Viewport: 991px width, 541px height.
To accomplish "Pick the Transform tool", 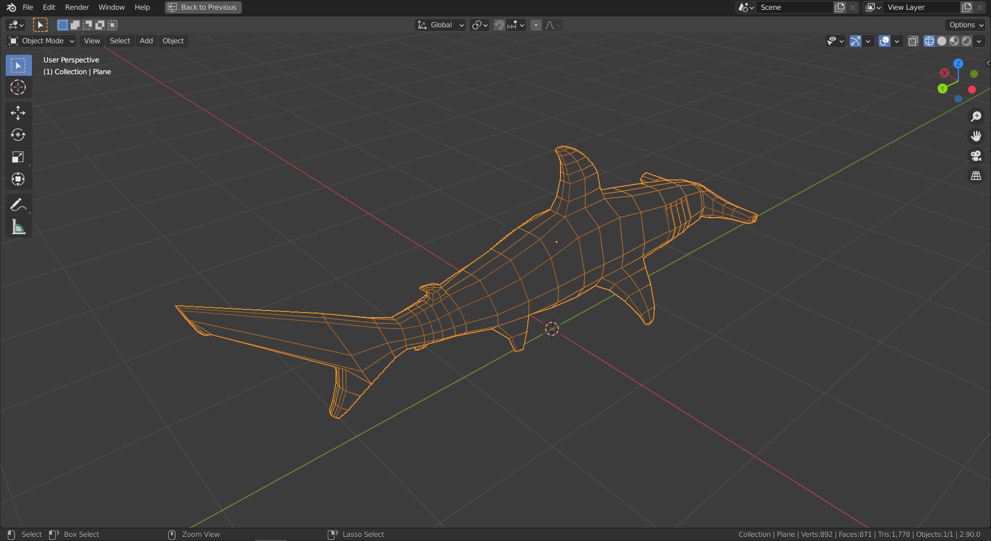I will 18,179.
